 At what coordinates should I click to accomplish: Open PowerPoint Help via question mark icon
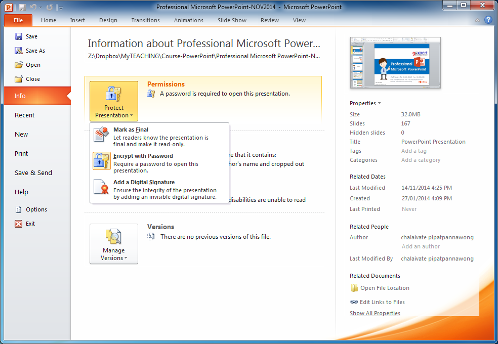pyautogui.click(x=487, y=20)
